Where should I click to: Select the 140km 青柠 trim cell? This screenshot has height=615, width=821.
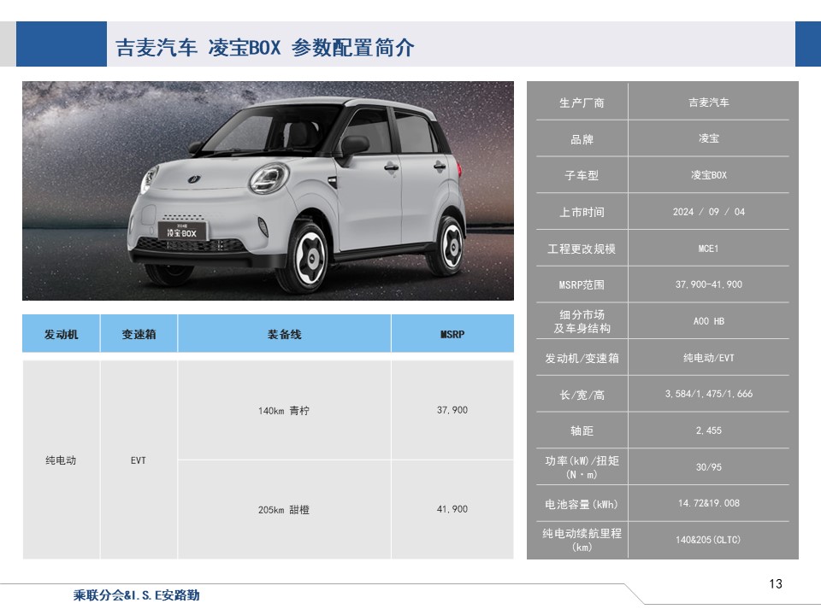[284, 411]
